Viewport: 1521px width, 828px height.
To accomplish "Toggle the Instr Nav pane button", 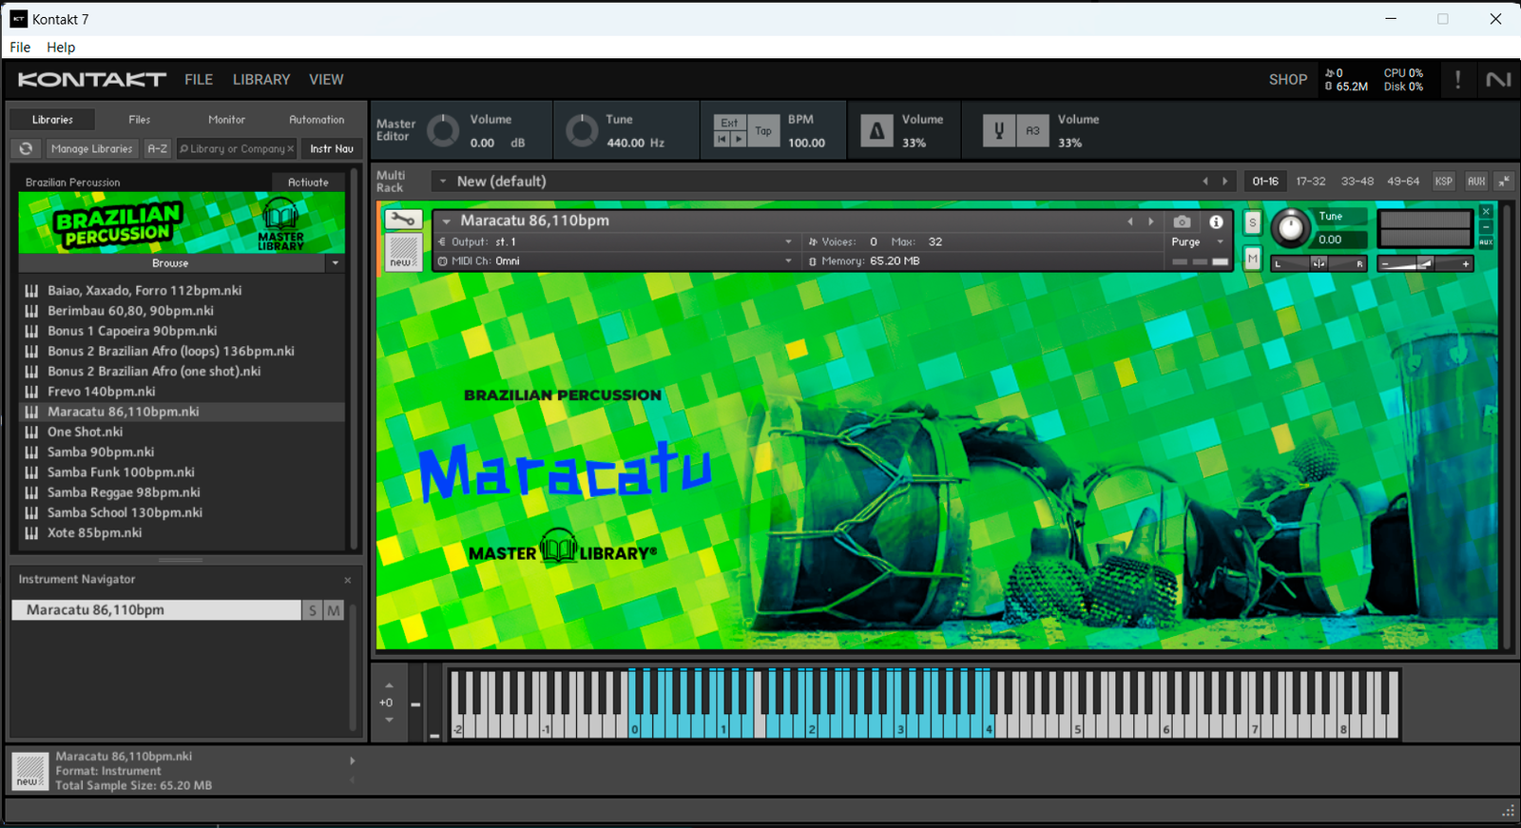I will (331, 148).
